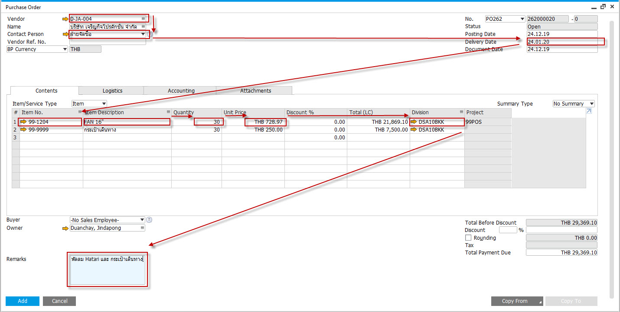Click the Discount percent input field
620x312 pixels.
click(x=508, y=230)
